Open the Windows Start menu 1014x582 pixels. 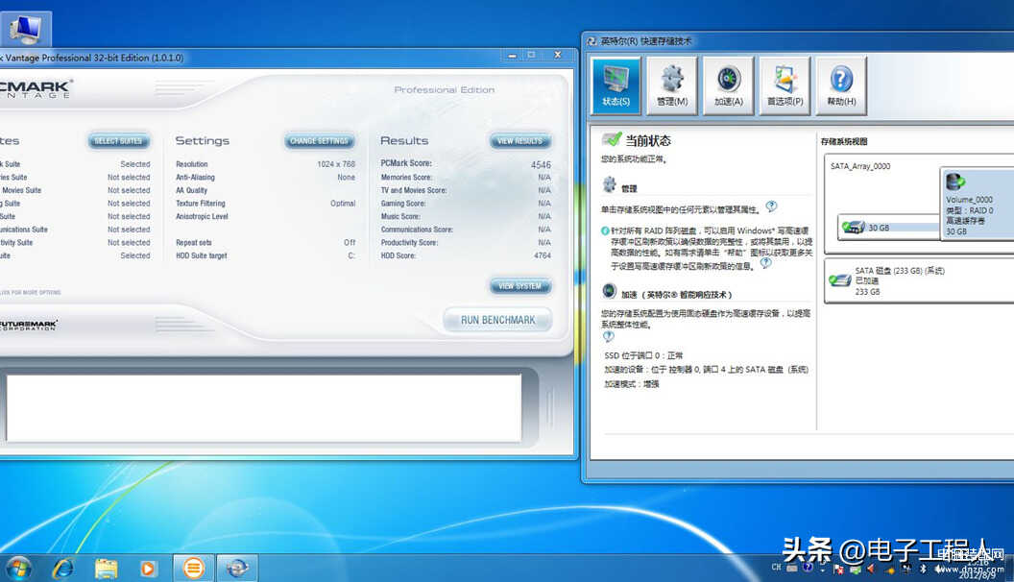click(x=18, y=569)
